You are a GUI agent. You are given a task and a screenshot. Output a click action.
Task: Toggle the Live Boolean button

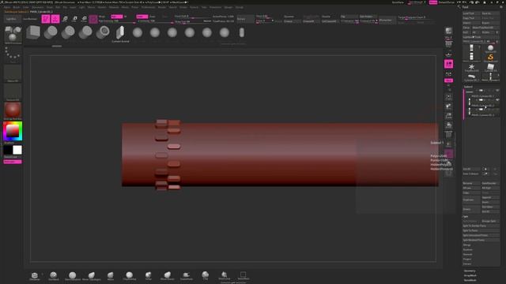coord(30,19)
